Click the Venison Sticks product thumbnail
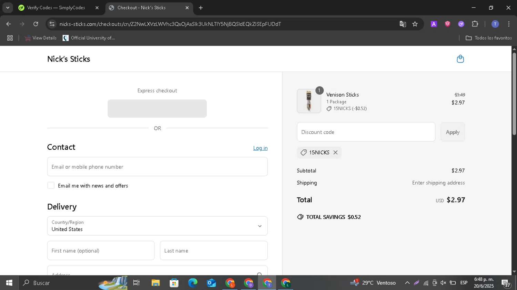Viewport: 517px width, 290px height. (309, 101)
